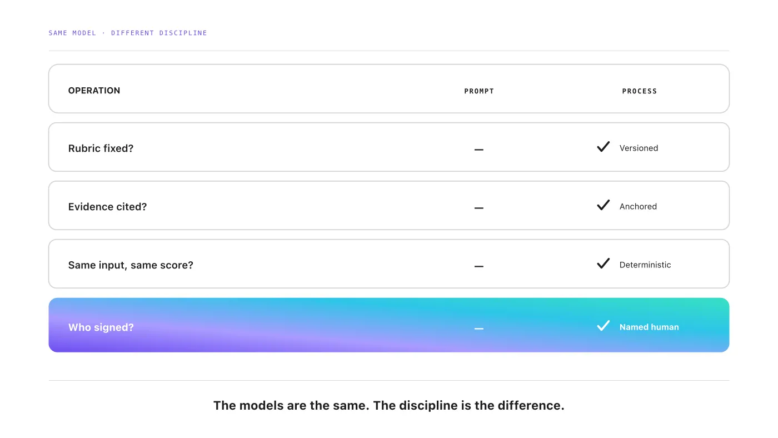Click the 'Who signed?' highlighted row label
This screenshot has height=438, width=778.
point(101,327)
